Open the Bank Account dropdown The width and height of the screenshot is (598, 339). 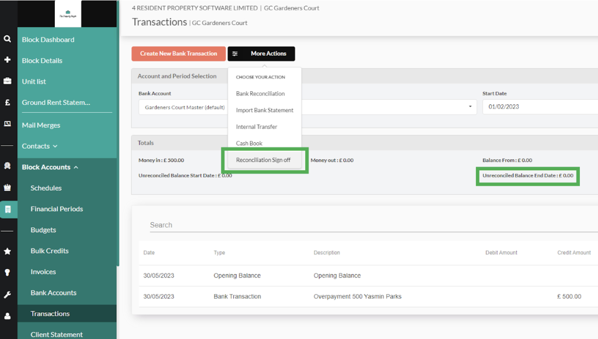tap(470, 107)
